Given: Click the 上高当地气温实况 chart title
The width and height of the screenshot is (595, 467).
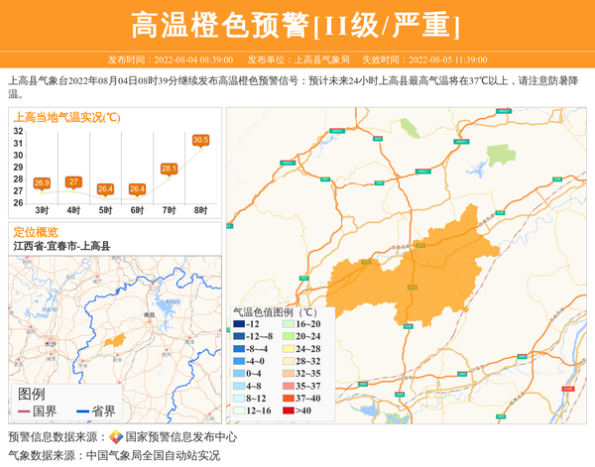Looking at the screenshot, I should (67, 117).
